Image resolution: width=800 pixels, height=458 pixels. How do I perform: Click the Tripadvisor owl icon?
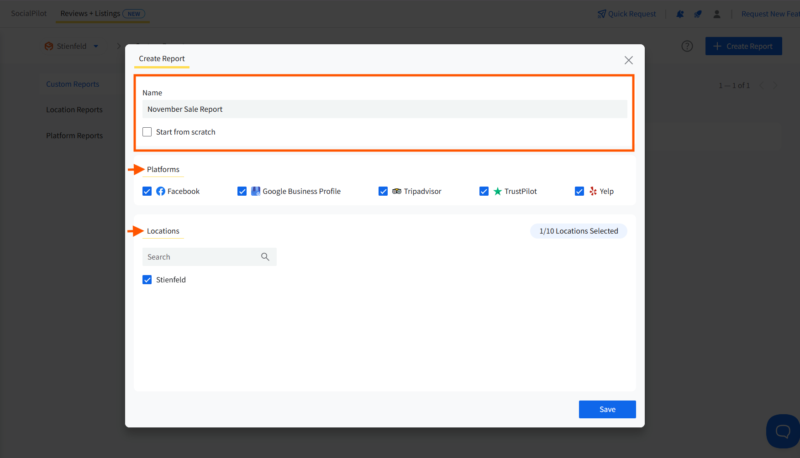tap(397, 191)
